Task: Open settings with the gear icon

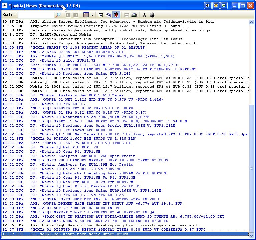Action: point(152,15)
